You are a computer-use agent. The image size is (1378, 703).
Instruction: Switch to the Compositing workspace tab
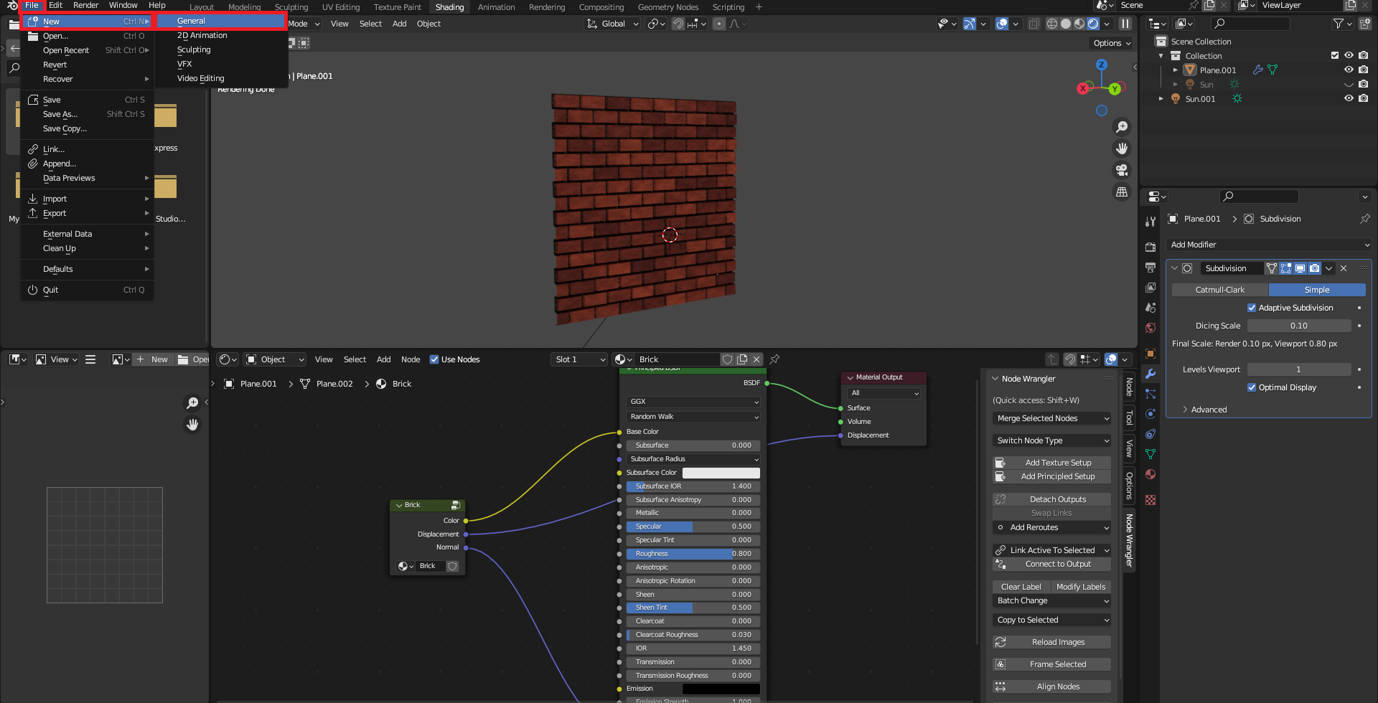pyautogui.click(x=601, y=7)
